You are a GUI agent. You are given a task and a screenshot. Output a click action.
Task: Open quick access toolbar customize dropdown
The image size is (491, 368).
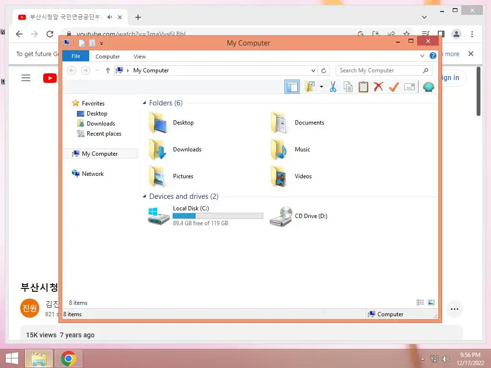pyautogui.click(x=102, y=43)
